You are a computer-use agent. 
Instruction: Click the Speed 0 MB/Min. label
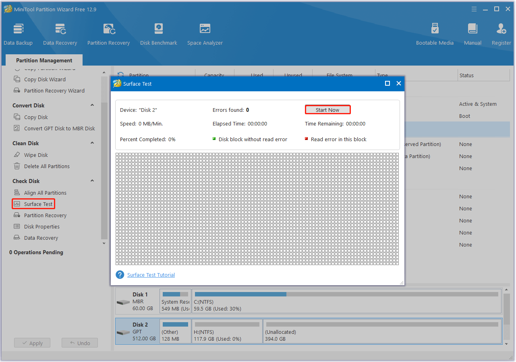click(141, 123)
